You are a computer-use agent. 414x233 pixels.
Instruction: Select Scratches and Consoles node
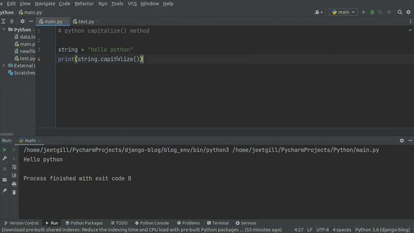22,72
